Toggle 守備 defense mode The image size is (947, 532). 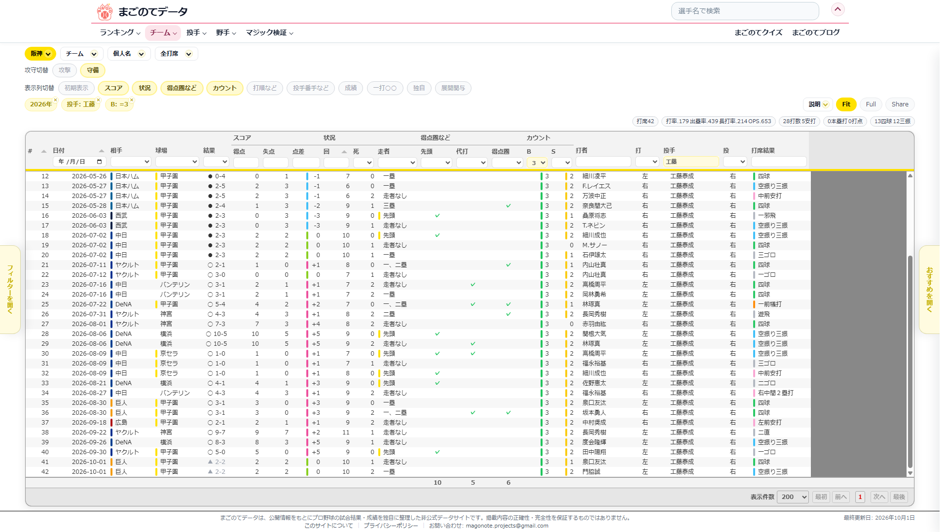[93, 70]
